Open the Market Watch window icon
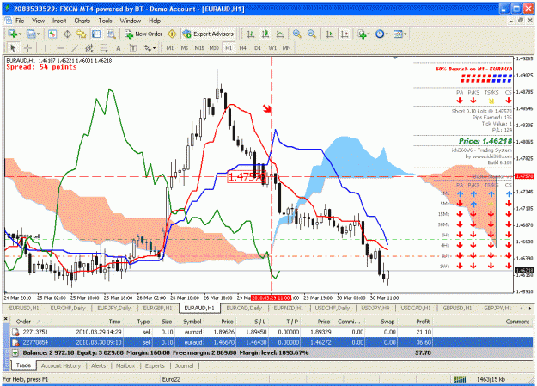 click(x=52, y=34)
